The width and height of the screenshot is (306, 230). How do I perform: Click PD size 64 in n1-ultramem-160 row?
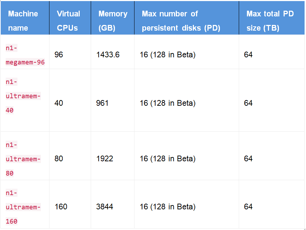248,207
